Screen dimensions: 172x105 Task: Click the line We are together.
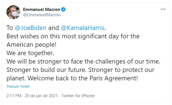[30, 53]
